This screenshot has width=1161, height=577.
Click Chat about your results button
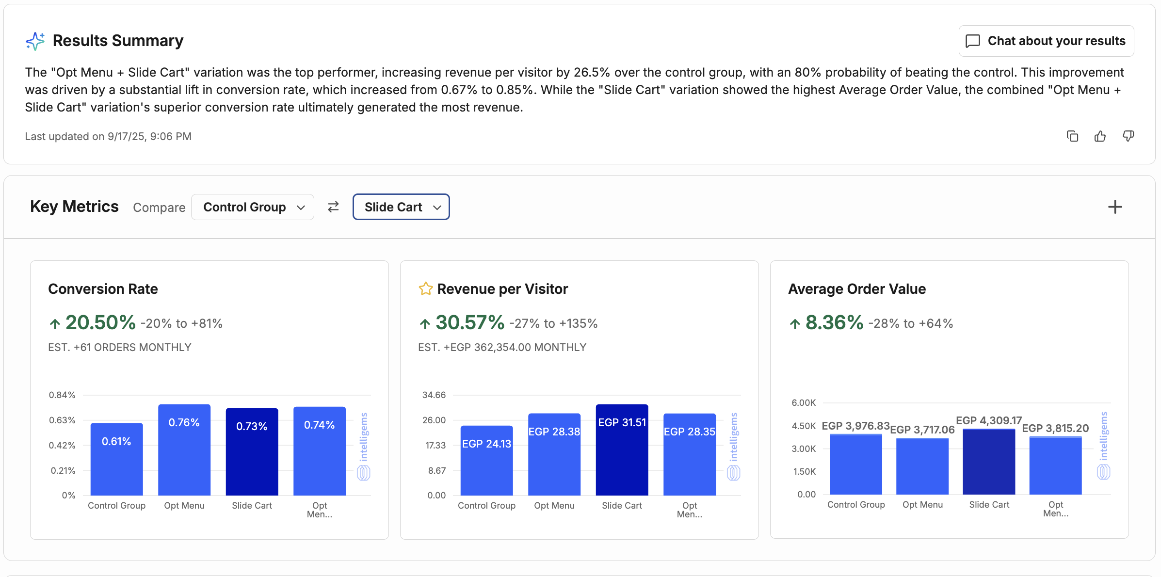click(x=1046, y=41)
